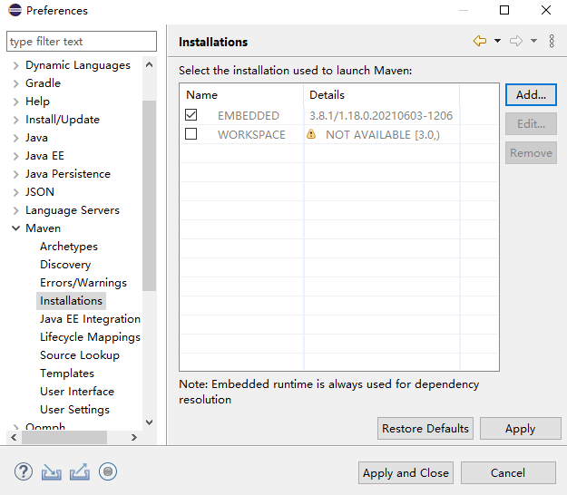Click the Add... button
The width and height of the screenshot is (567, 495).
tap(531, 94)
